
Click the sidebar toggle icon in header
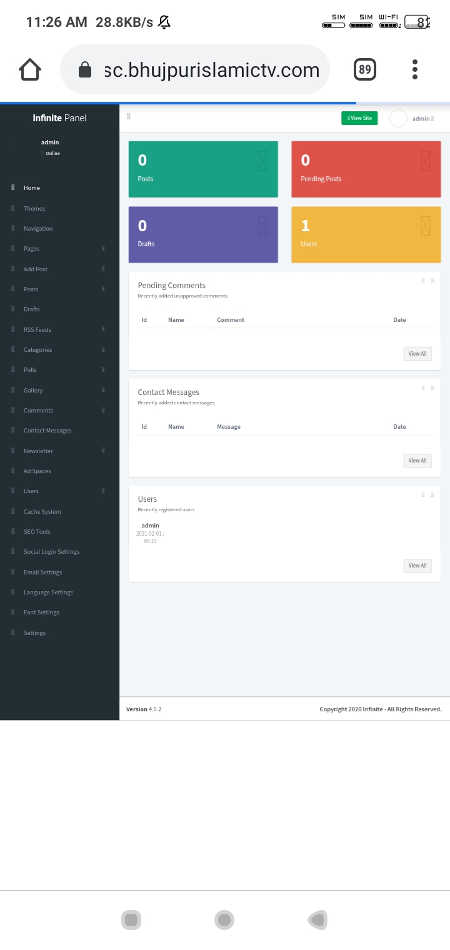tap(129, 117)
